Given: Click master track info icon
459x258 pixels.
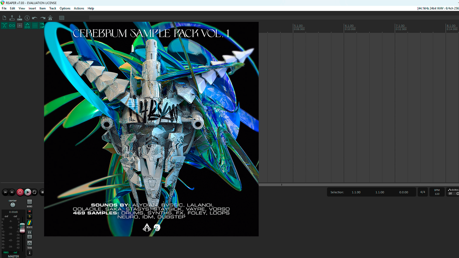Looking at the screenshot, I should pos(30,253).
